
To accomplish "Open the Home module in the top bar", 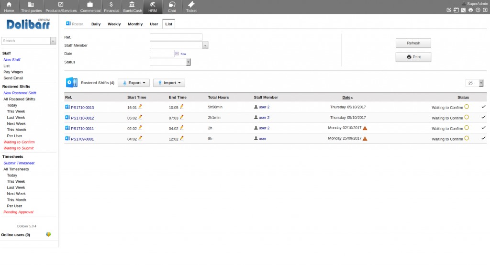I will point(9,7).
